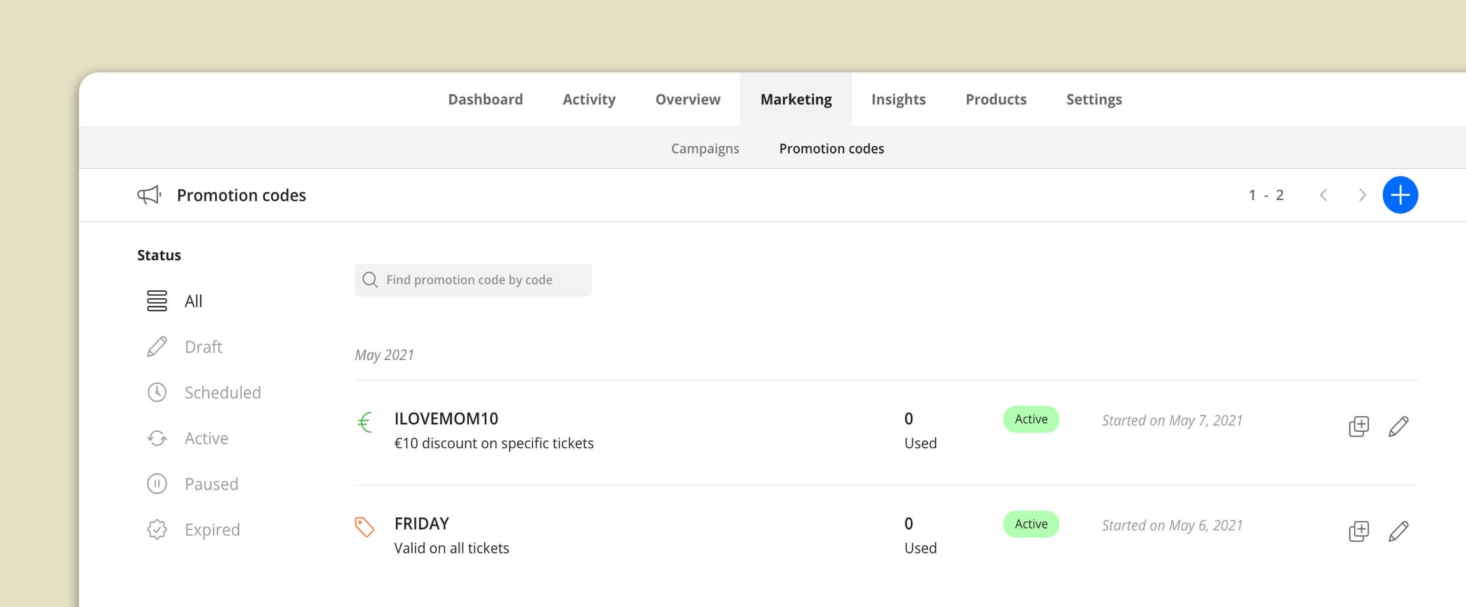Click the Active badge on ILOVEMOM10 row
Image resolution: width=1466 pixels, height=607 pixels.
(x=1031, y=419)
